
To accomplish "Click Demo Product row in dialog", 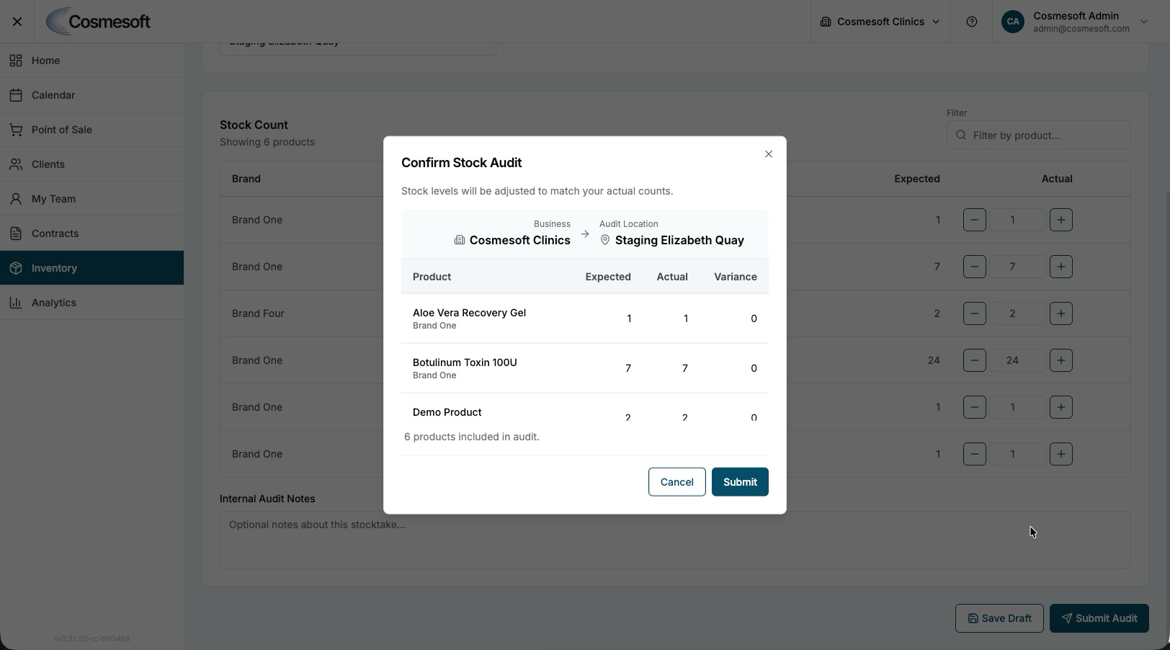I will point(585,408).
